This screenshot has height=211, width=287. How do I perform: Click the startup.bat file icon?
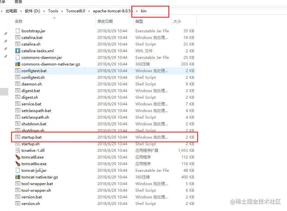point(18,137)
